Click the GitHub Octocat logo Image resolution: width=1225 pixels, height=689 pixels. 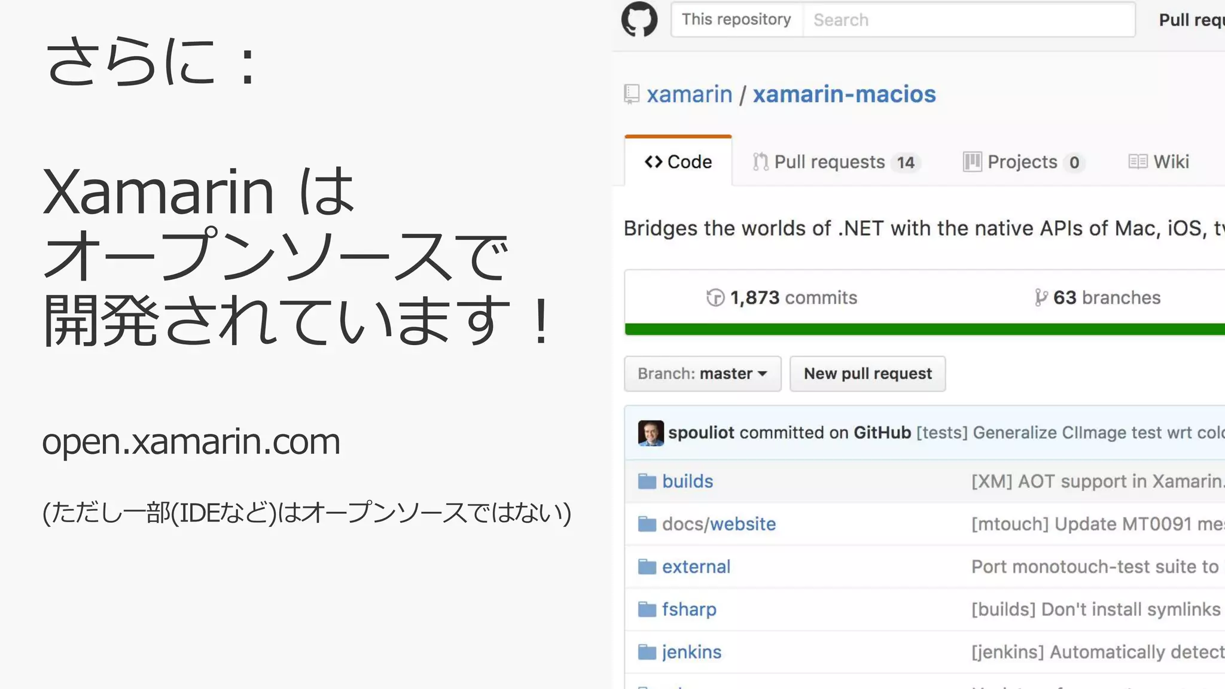pos(639,19)
